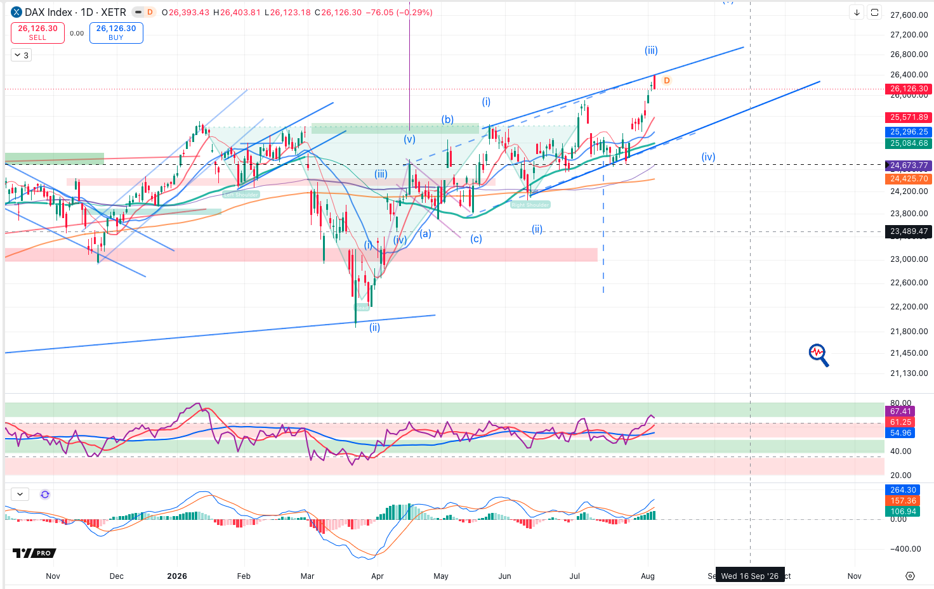The height and width of the screenshot is (589, 934).
Task: Click the Right Shoulder pattern label
Action: pyautogui.click(x=530, y=205)
